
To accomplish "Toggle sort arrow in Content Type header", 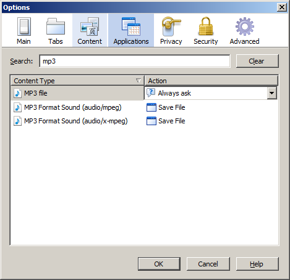I will (139, 81).
